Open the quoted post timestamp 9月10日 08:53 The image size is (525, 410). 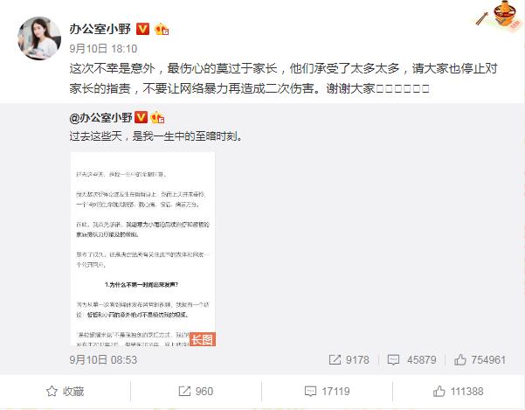coord(103,360)
